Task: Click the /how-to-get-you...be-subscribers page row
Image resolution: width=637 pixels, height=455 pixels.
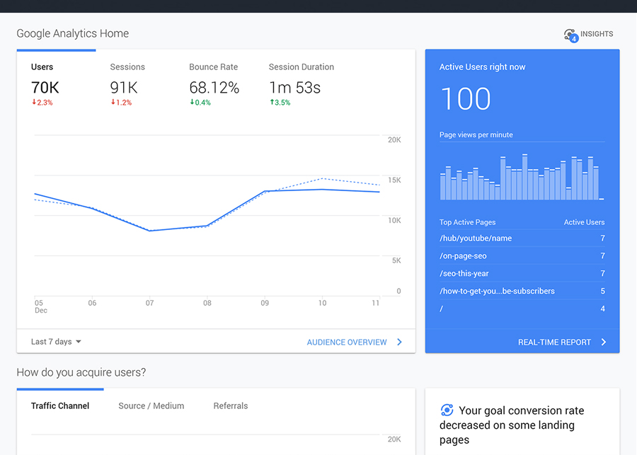Action: 522,291
